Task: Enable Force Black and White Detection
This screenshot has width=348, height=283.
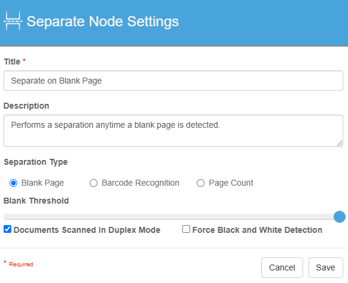Action: 186,229
